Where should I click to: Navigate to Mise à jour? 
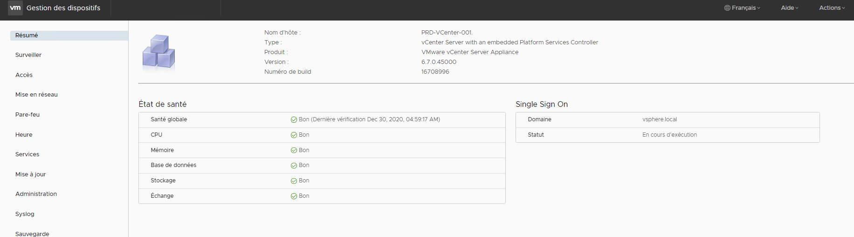pos(30,174)
